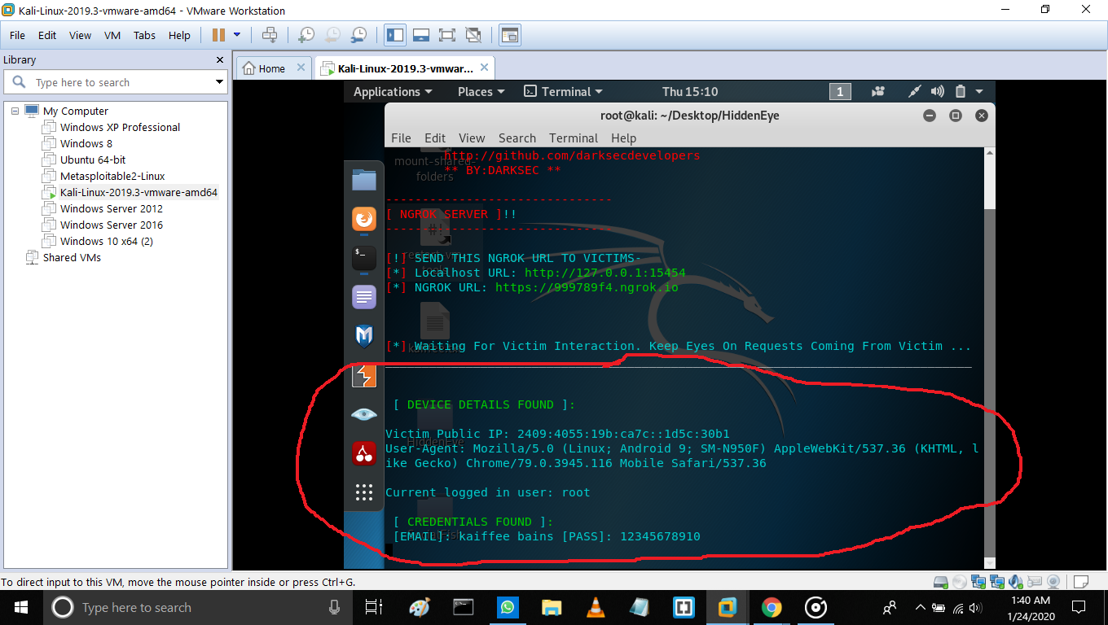
Task: Launch Burp Suite from the Kali dock
Action: (x=364, y=375)
